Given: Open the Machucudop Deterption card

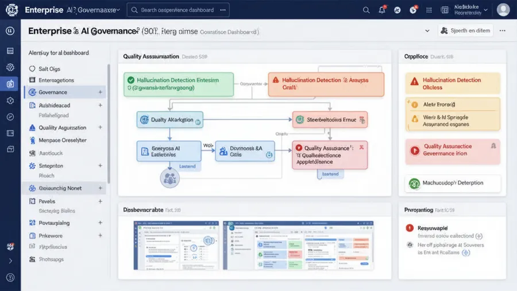Looking at the screenshot, I should tap(453, 183).
